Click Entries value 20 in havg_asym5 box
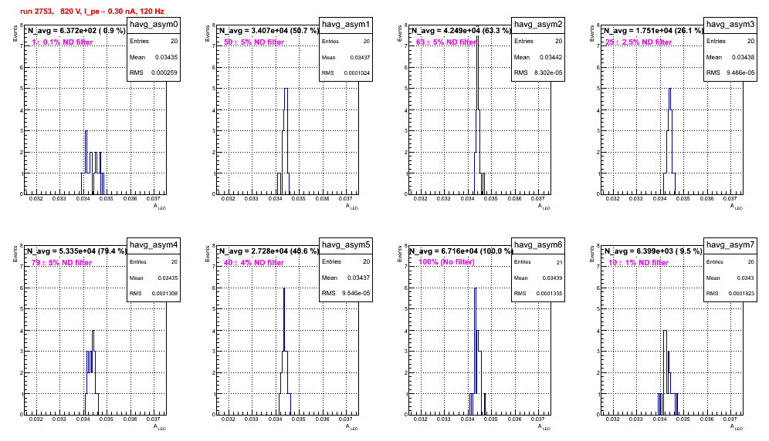The width and height of the screenshot is (769, 441). pyautogui.click(x=366, y=261)
